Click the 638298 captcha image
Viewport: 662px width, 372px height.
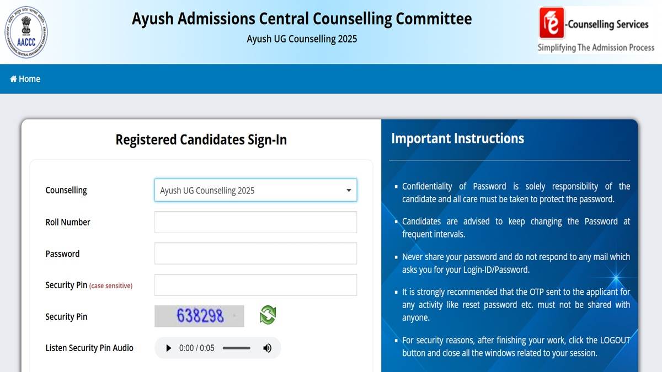pyautogui.click(x=199, y=316)
